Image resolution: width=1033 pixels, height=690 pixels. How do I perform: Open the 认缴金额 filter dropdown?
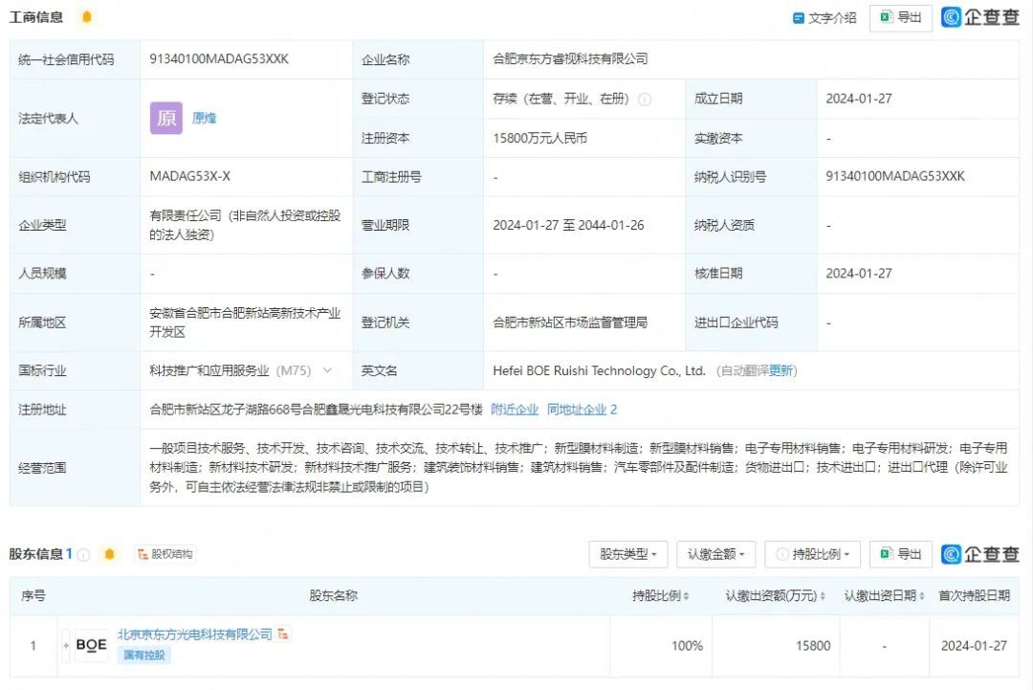pyautogui.click(x=715, y=554)
